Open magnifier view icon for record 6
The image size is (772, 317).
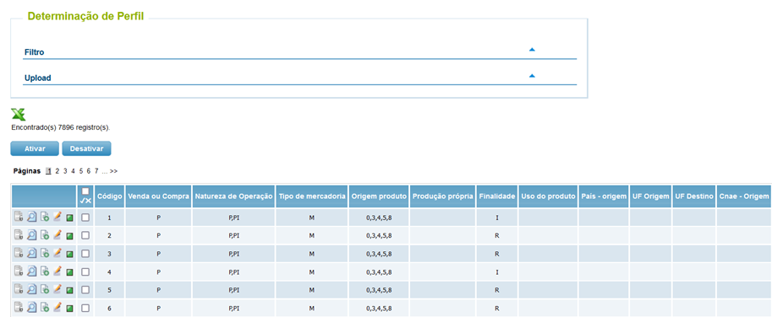(31, 309)
